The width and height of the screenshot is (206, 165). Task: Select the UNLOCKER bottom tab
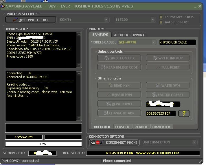[x=102, y=127]
